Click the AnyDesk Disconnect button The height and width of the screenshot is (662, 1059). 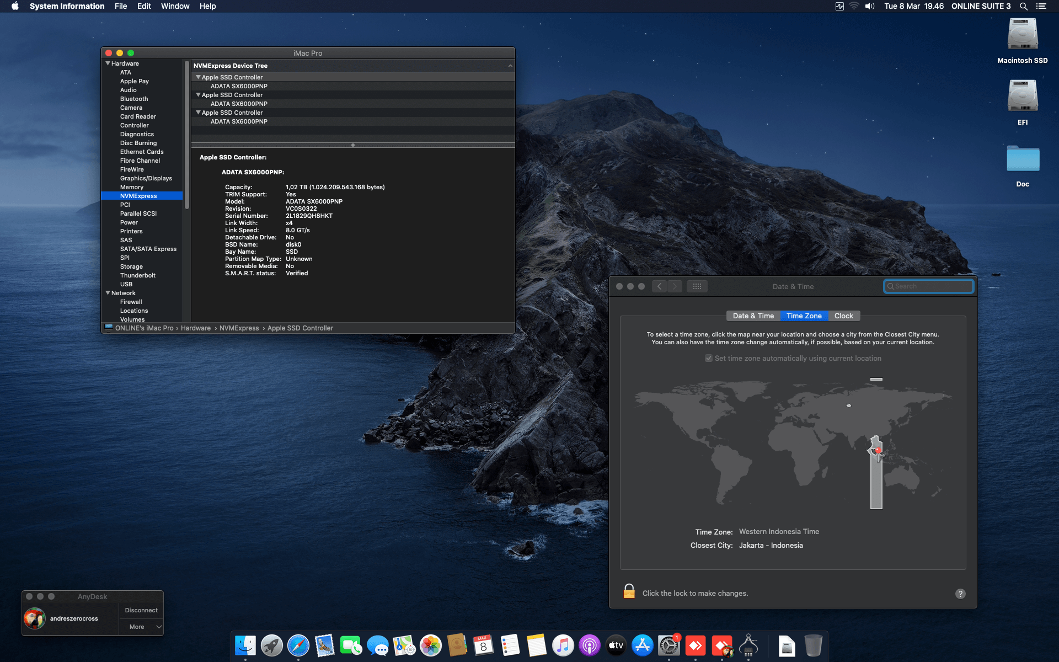(x=141, y=610)
